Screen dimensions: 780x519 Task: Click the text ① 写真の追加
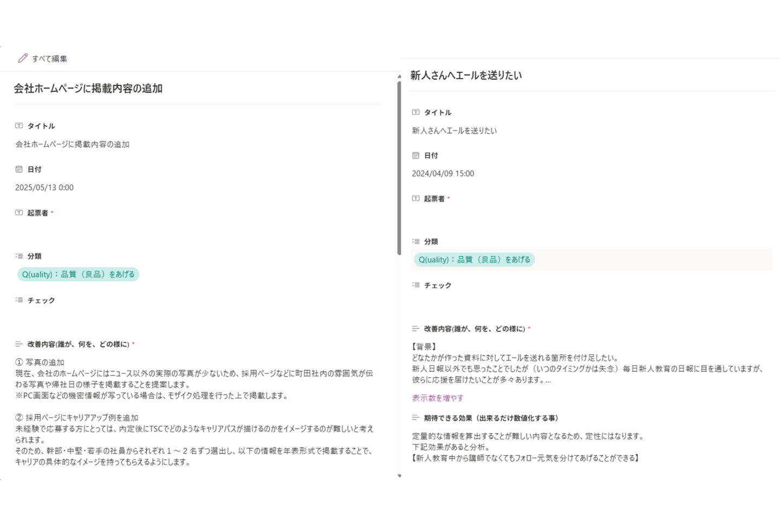click(x=40, y=362)
